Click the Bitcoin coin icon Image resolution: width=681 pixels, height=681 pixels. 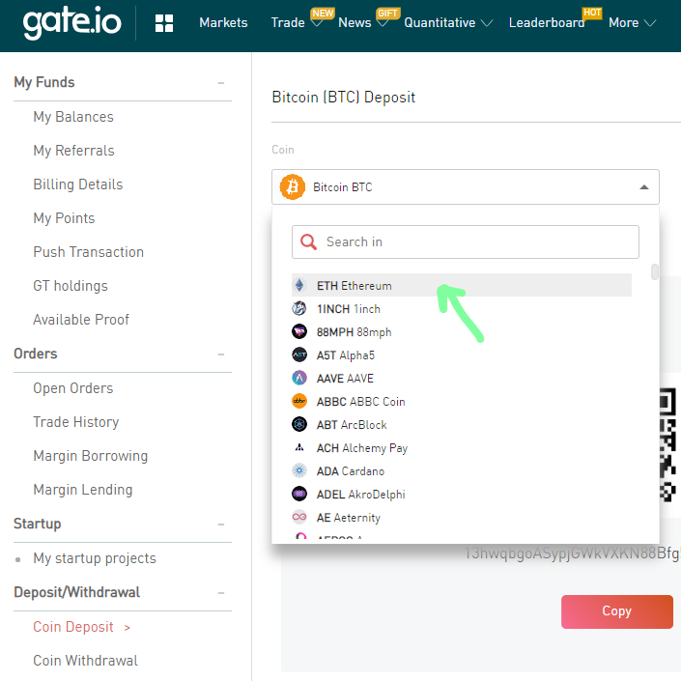[x=293, y=187]
